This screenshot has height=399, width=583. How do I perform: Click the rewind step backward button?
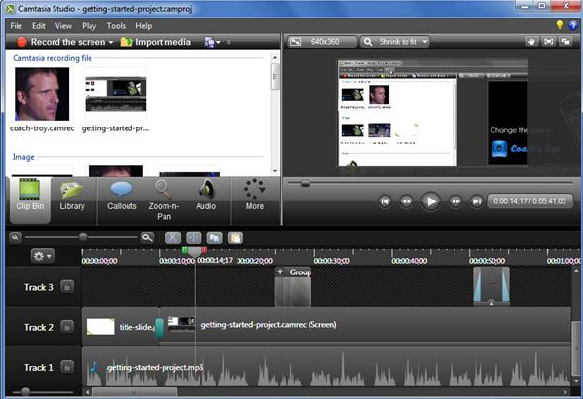point(406,201)
